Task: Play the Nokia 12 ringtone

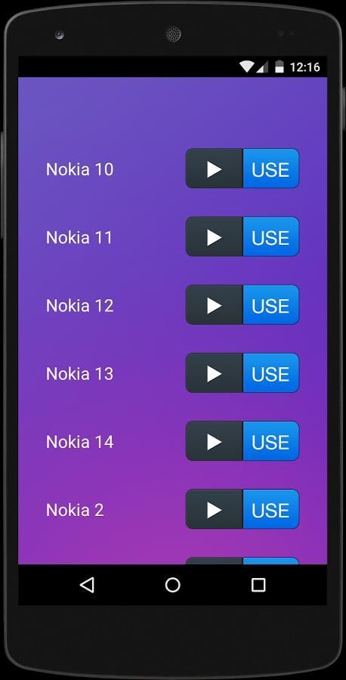Action: [215, 304]
